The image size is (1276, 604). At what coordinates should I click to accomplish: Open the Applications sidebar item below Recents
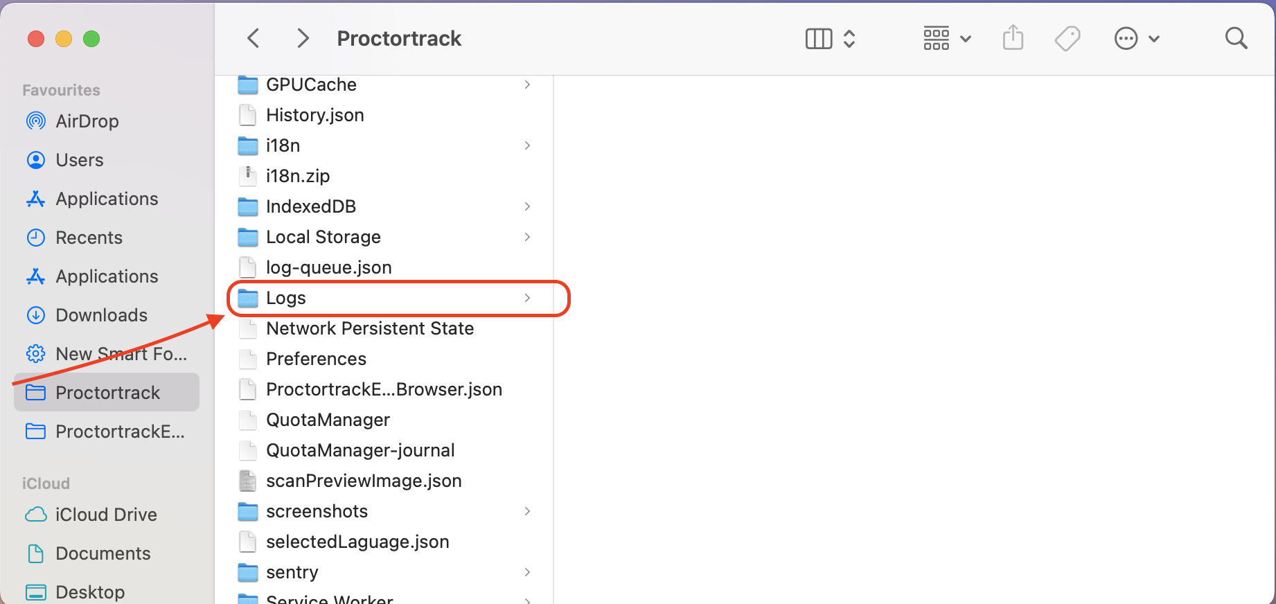(x=106, y=276)
